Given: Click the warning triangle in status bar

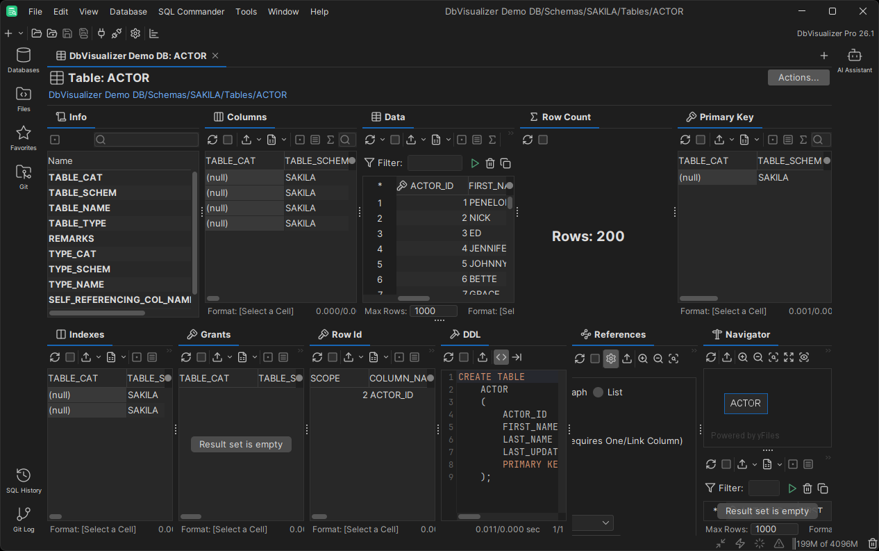Looking at the screenshot, I should (x=779, y=543).
